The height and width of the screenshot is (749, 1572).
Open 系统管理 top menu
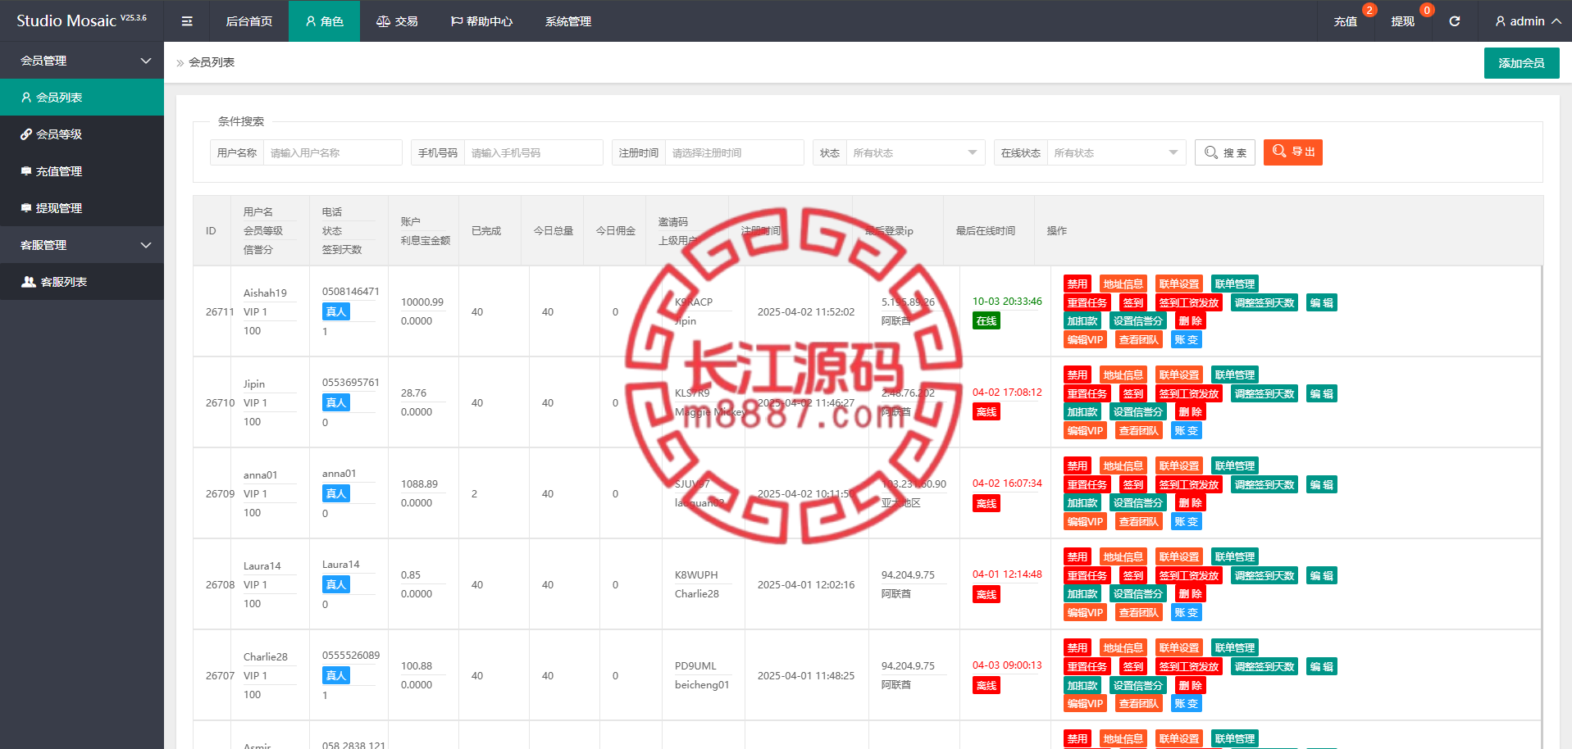pos(567,21)
